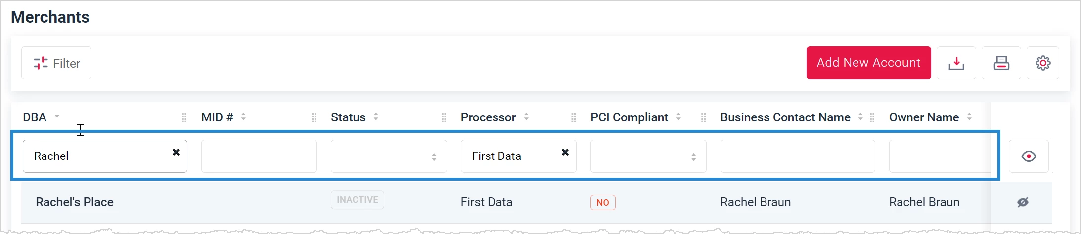1081x234 pixels.
Task: Click Add New Account button
Action: pyautogui.click(x=868, y=63)
